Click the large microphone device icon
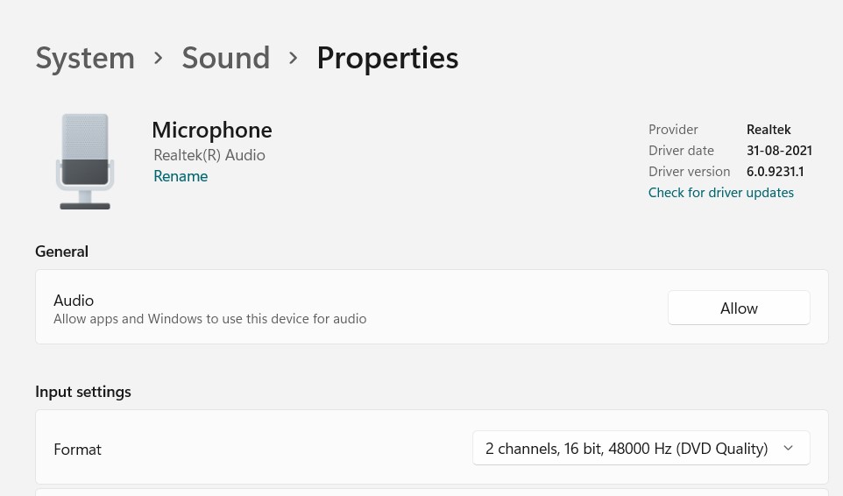The width and height of the screenshot is (843, 496). pos(85,161)
